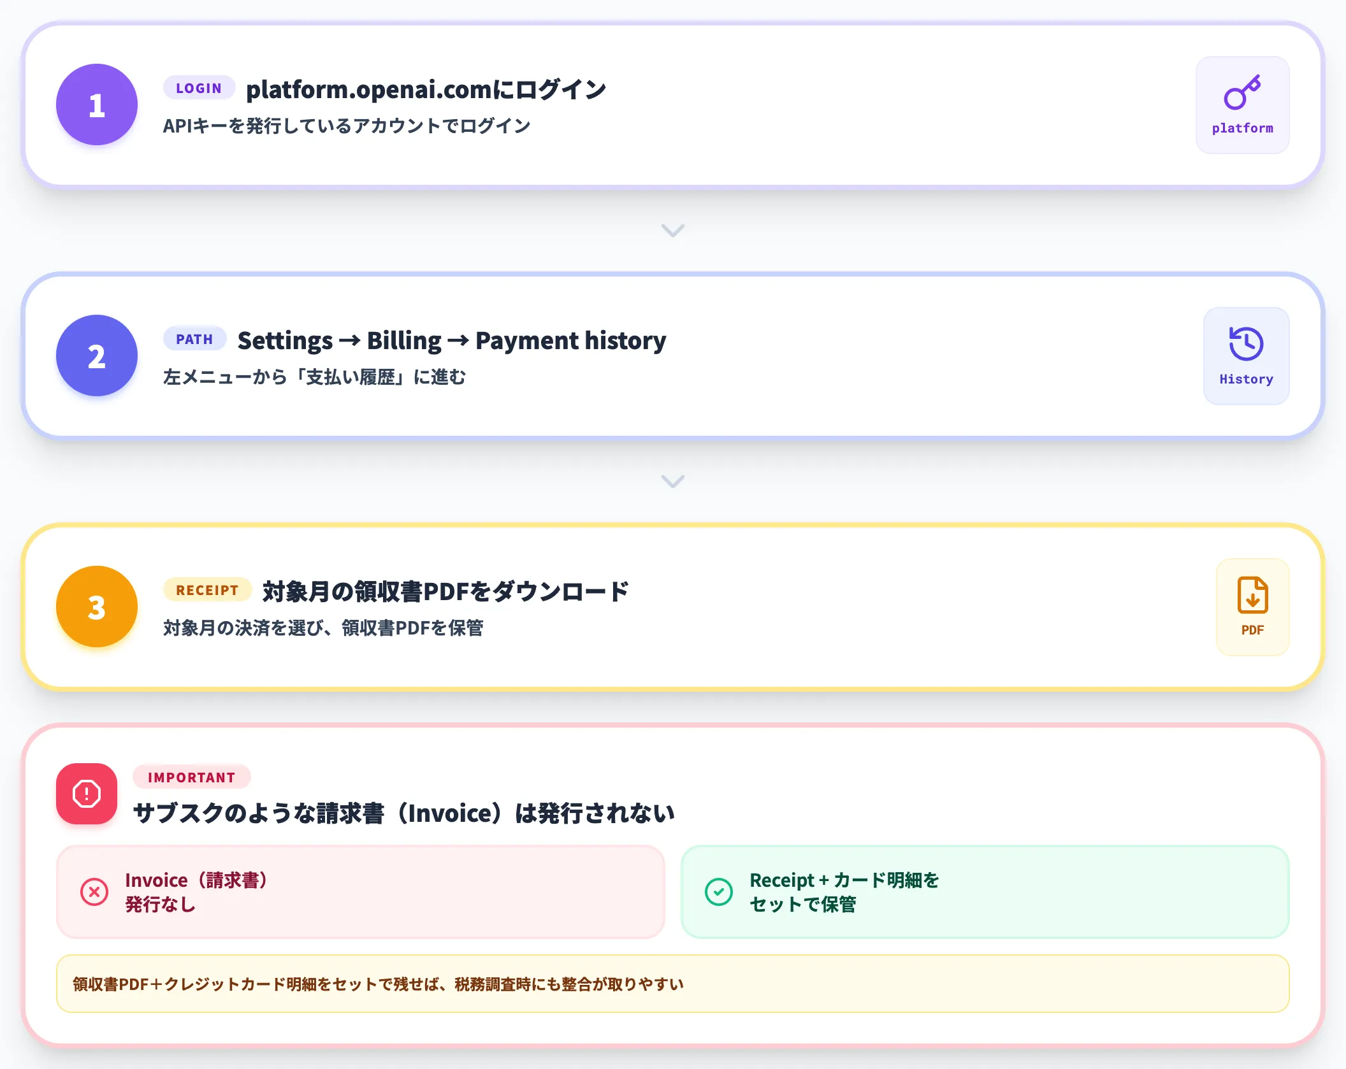Click the platform key icon
1346x1069 pixels.
pos(1242,92)
